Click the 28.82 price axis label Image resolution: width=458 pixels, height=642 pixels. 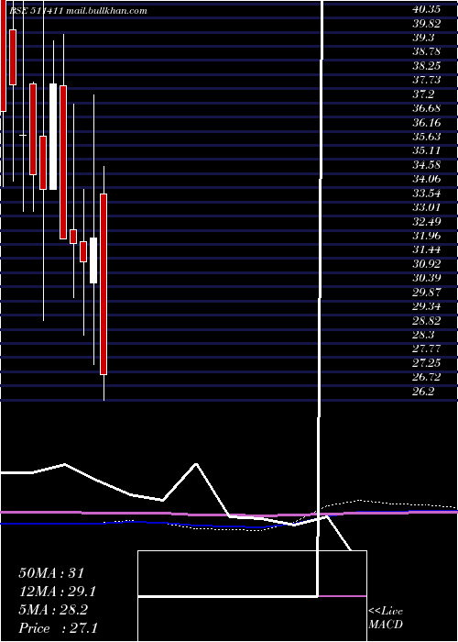pos(426,321)
